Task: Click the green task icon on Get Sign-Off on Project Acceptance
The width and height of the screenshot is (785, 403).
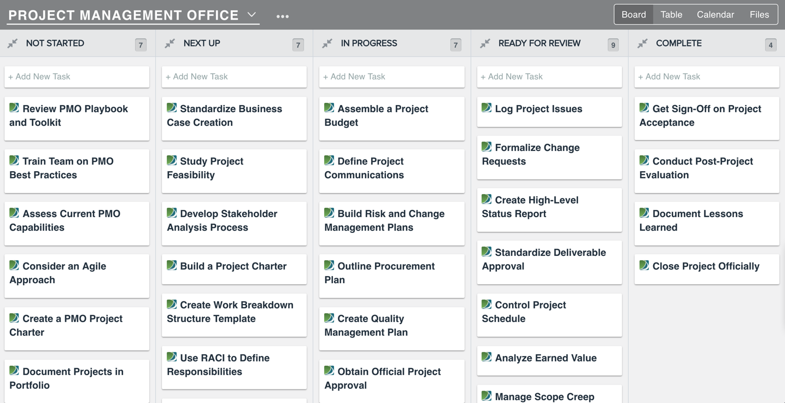Action: [x=644, y=108]
